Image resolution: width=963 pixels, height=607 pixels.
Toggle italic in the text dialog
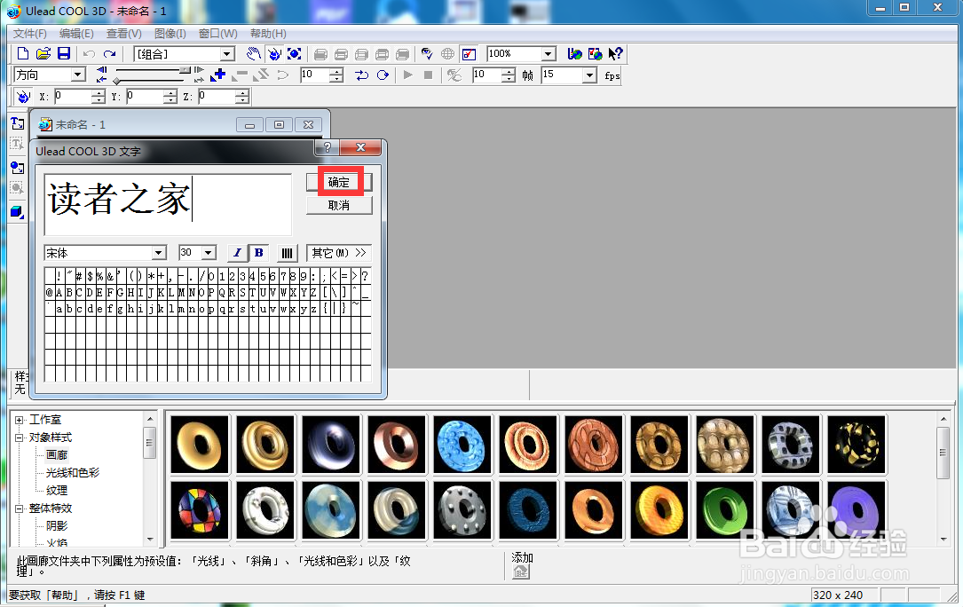pos(237,253)
